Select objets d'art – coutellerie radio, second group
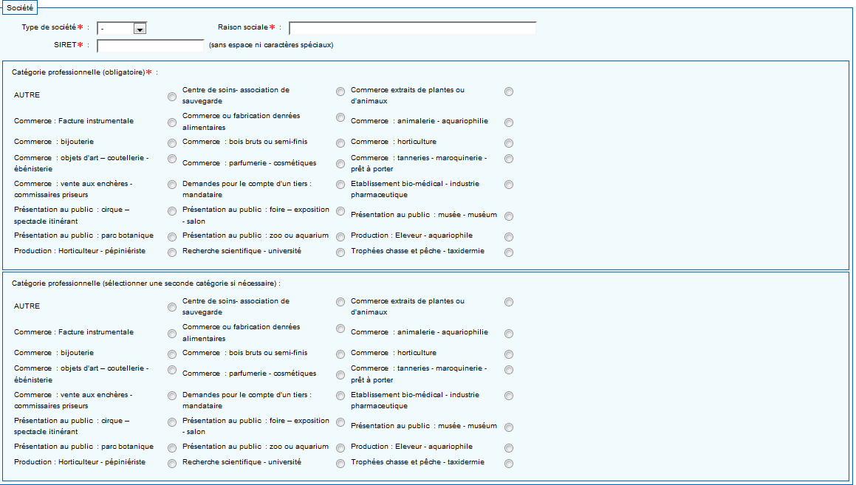856x485 pixels. pyautogui.click(x=172, y=370)
